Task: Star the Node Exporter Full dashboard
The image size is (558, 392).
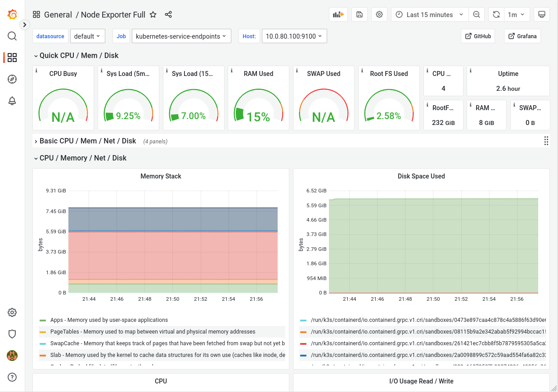Action: click(x=153, y=14)
